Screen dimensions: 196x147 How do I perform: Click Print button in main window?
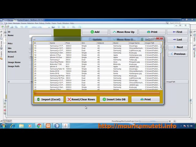pyautogui.click(x=152, y=32)
